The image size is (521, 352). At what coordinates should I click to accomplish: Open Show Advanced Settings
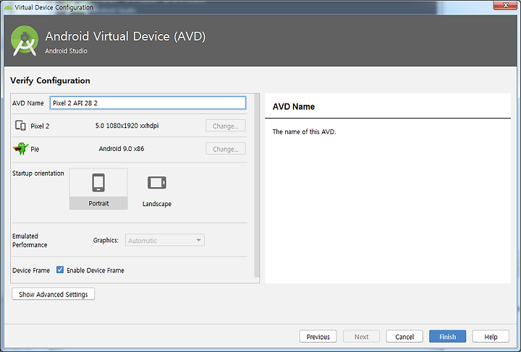(x=53, y=294)
